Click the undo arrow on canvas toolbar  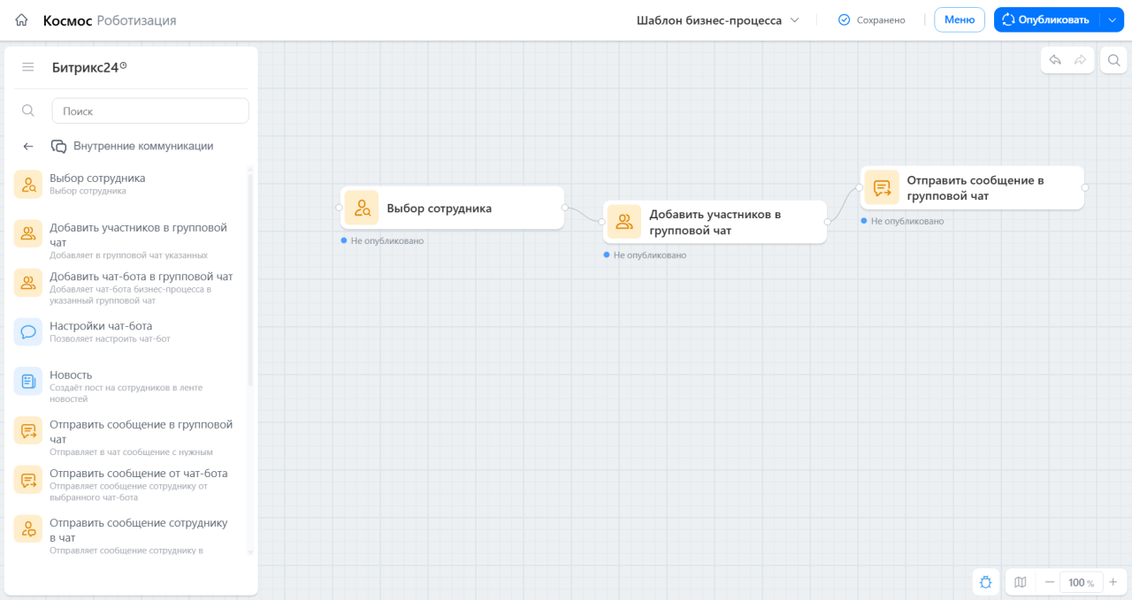click(x=1055, y=60)
